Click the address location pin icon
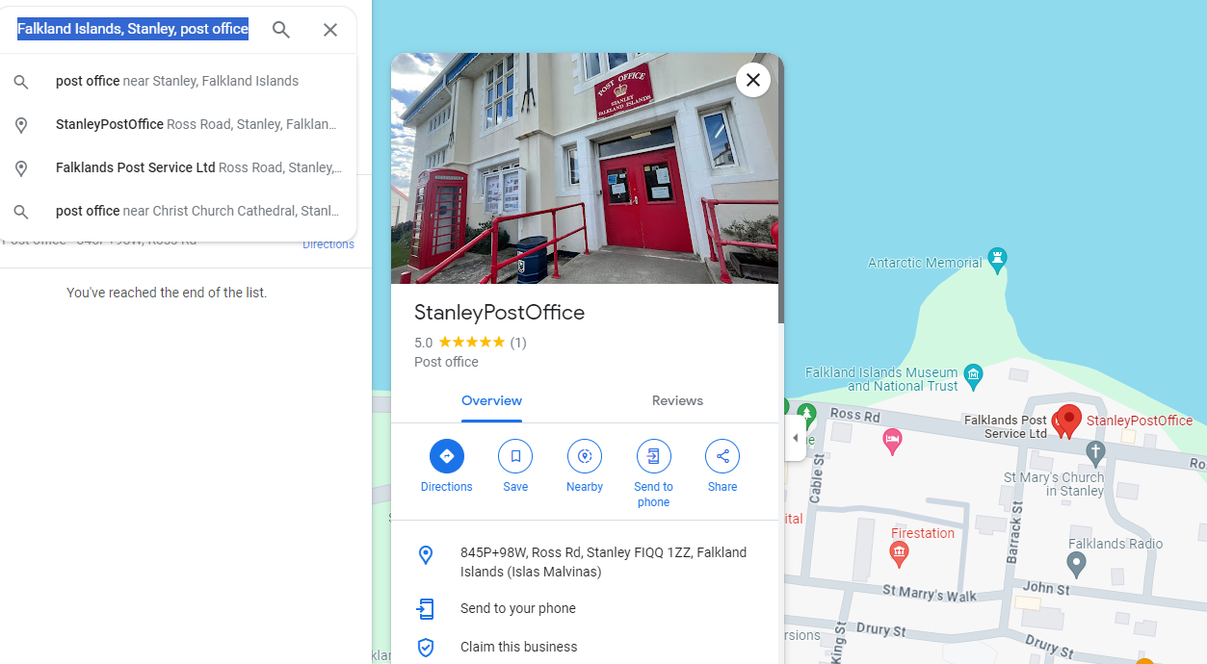 click(426, 555)
